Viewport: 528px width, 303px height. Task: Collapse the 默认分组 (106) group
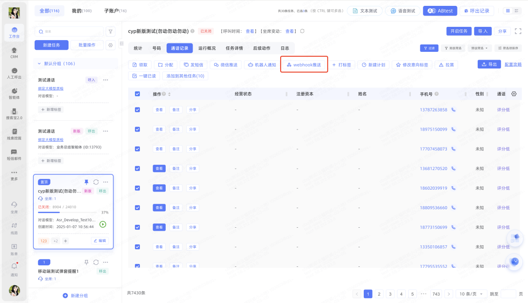(x=40, y=64)
